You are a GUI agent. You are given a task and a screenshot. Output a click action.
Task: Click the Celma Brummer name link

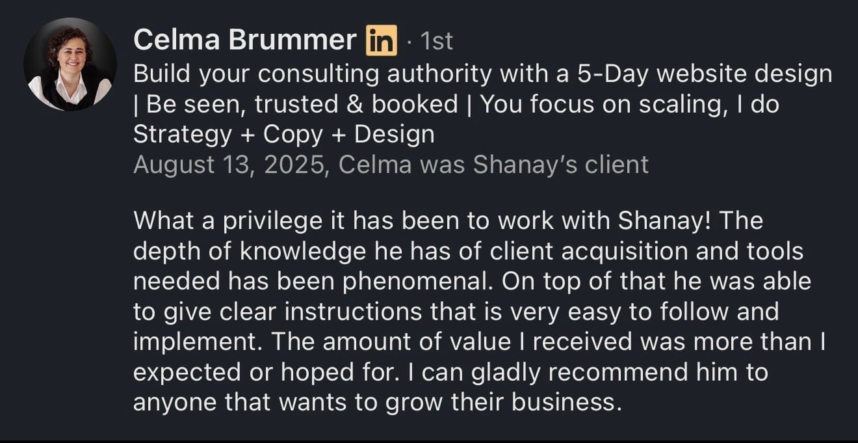coord(244,41)
